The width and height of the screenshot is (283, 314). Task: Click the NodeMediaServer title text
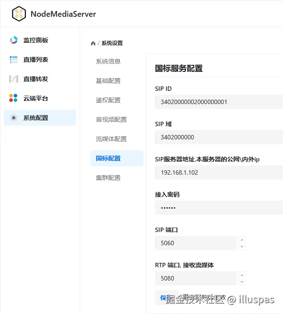point(63,14)
